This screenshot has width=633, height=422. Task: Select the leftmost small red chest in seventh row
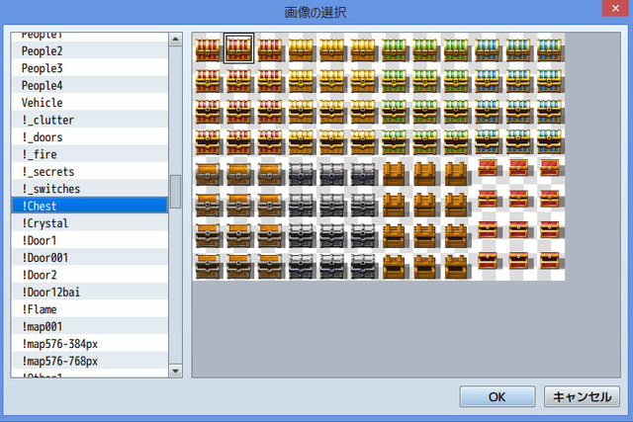click(488, 229)
